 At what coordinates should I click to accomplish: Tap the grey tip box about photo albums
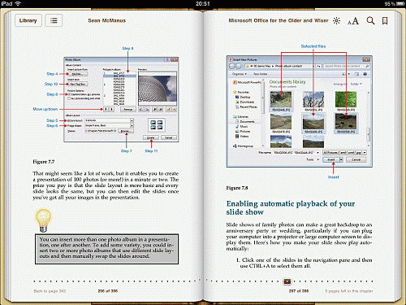click(x=106, y=249)
